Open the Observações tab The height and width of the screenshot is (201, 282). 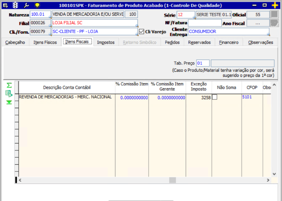click(261, 43)
